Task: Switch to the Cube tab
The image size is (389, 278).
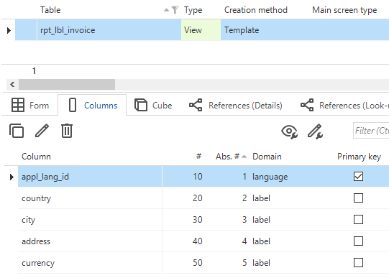Action: pyautogui.click(x=153, y=106)
